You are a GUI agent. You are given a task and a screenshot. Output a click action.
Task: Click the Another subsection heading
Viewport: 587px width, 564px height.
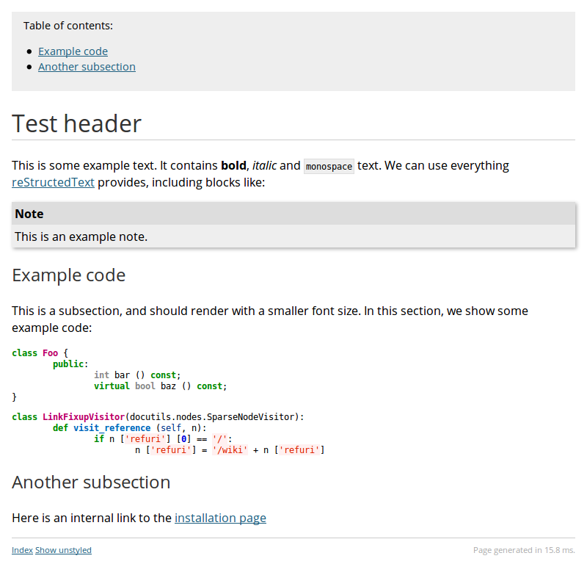pyautogui.click(x=91, y=482)
